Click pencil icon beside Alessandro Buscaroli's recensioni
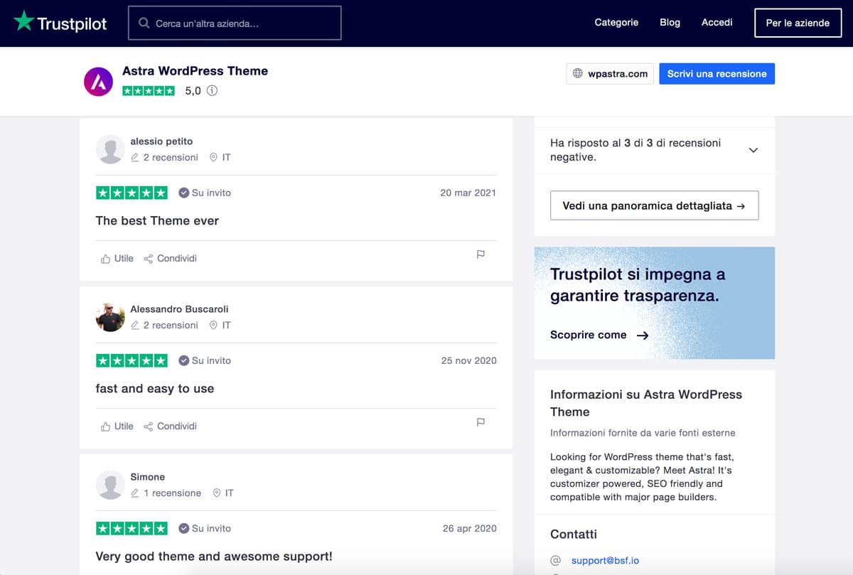The image size is (853, 575). click(135, 325)
